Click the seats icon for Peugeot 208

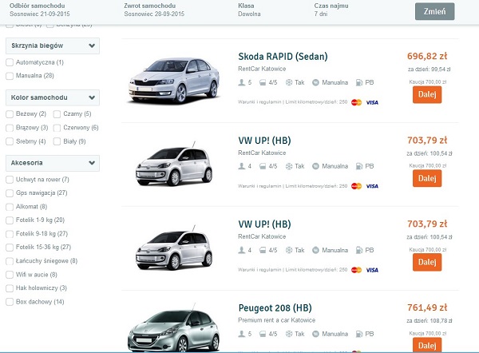click(242, 334)
